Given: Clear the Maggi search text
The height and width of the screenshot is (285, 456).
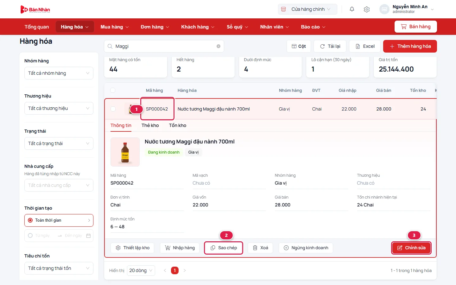Looking at the screenshot, I should click(218, 46).
